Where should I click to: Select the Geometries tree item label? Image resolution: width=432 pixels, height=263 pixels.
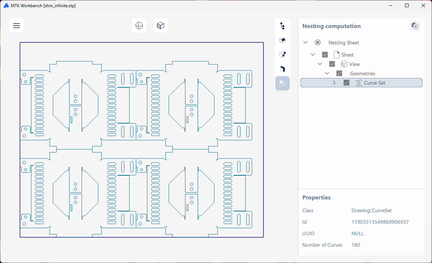click(x=363, y=74)
